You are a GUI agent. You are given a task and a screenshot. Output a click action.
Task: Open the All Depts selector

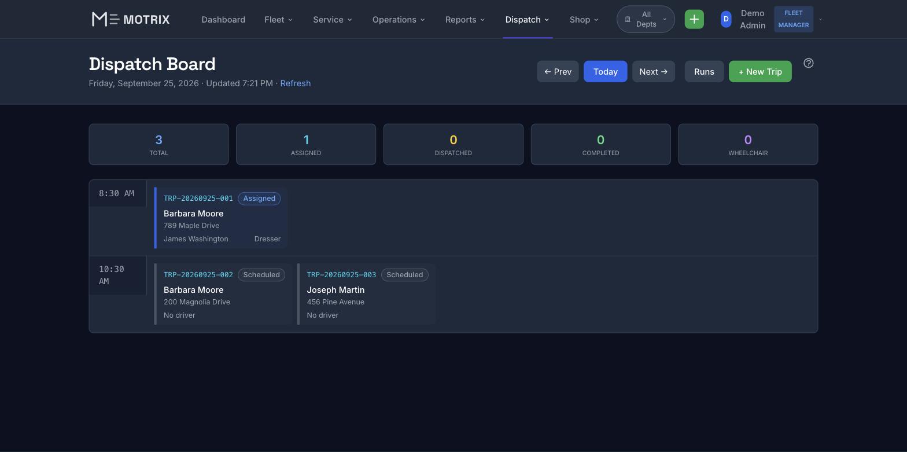click(646, 19)
